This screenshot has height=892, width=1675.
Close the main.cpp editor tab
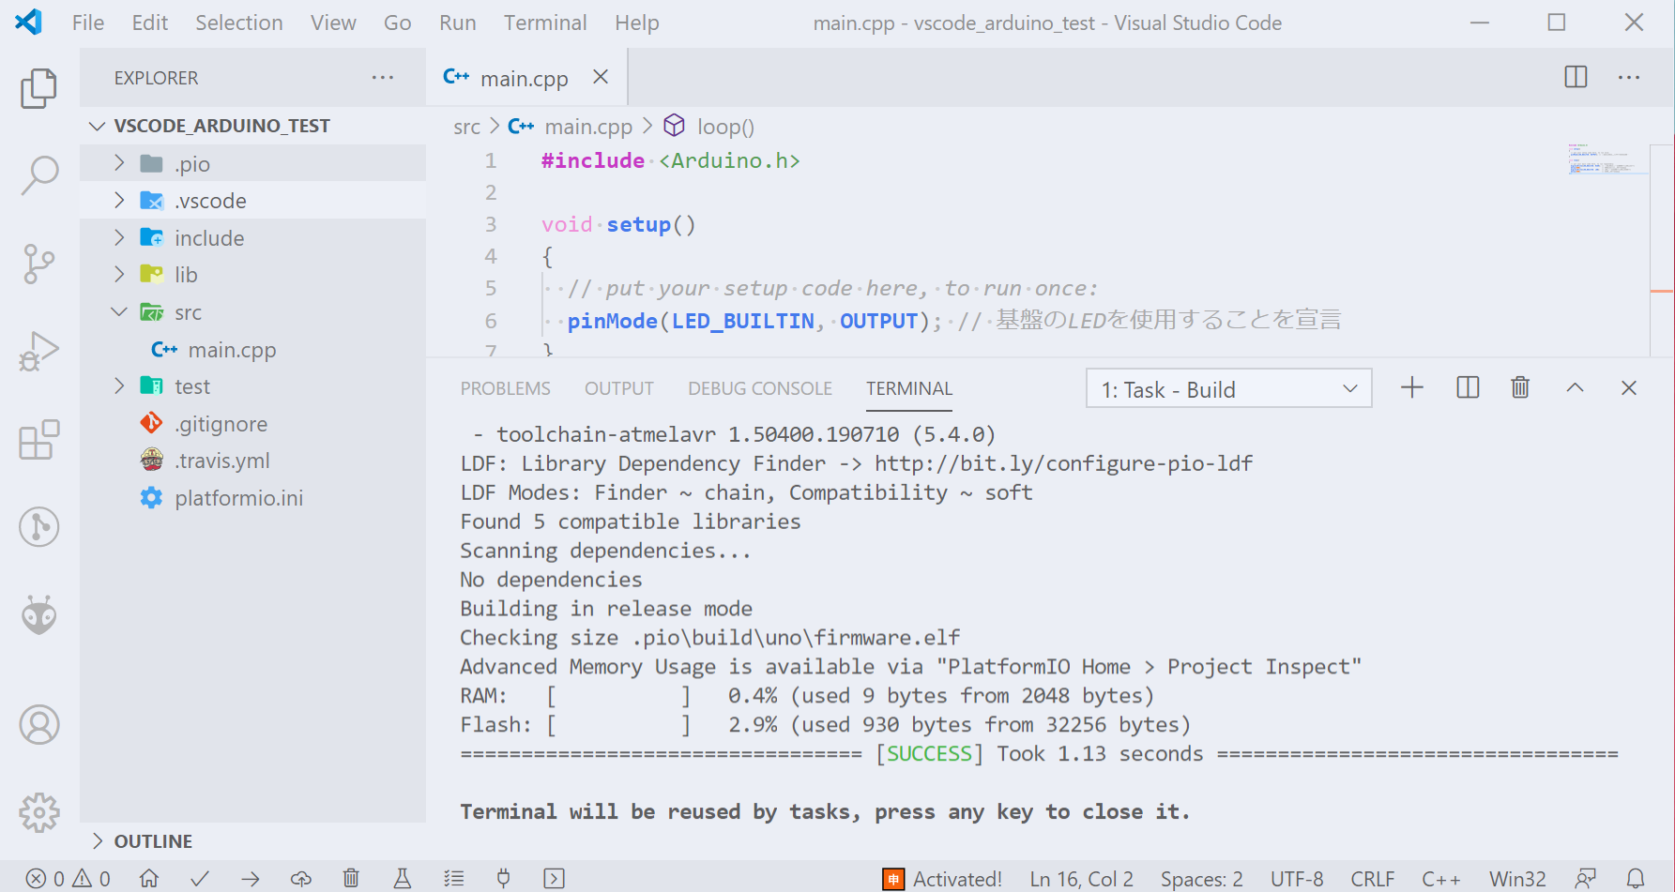601,77
